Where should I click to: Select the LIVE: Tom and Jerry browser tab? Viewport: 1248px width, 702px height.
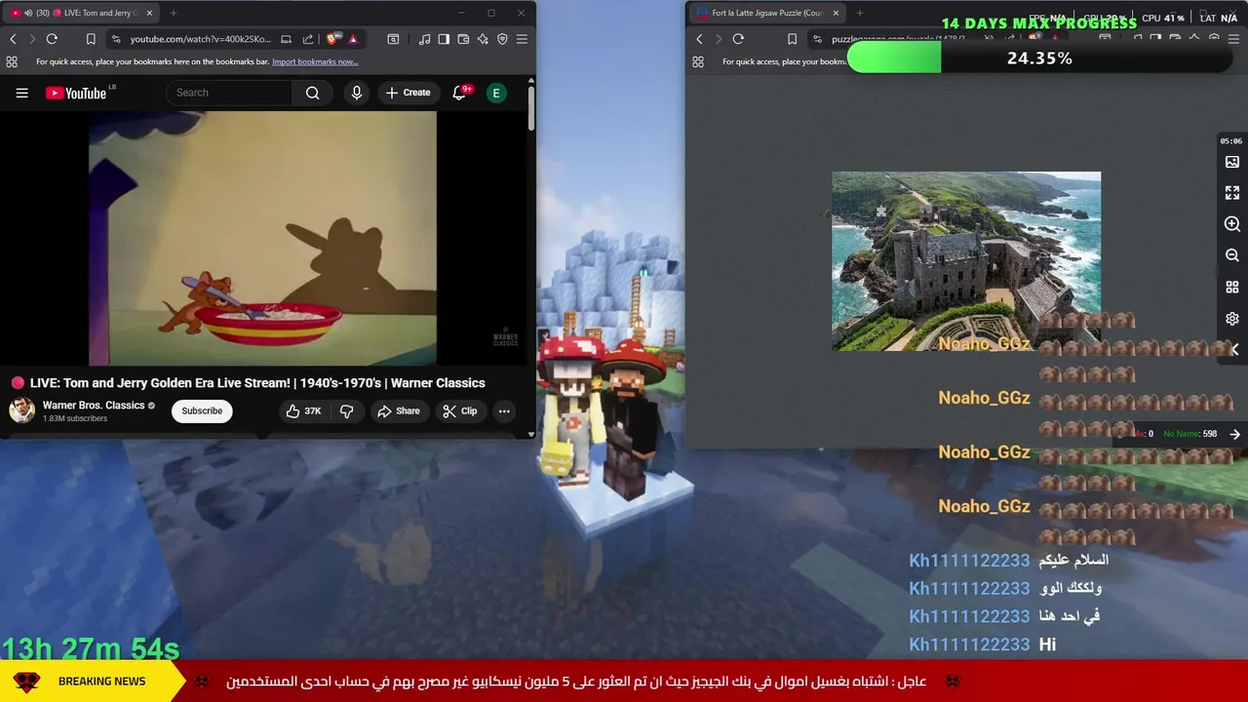pos(81,13)
